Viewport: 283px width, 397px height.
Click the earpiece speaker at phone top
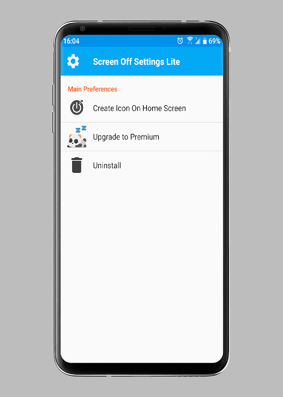click(142, 29)
